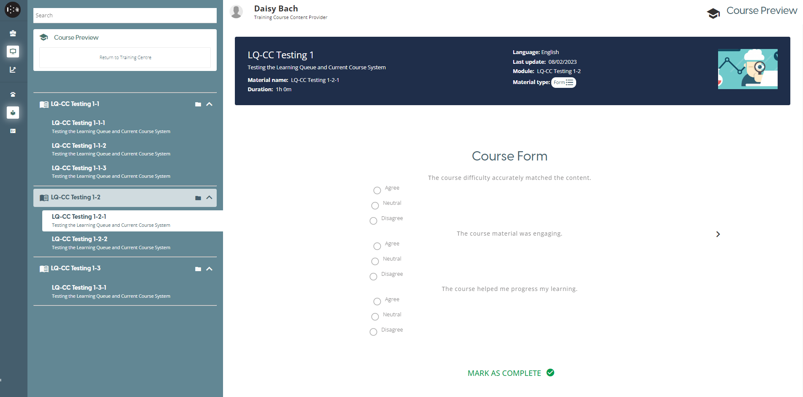
Task: Click the growth chart sidebar icon
Action: coord(13,70)
